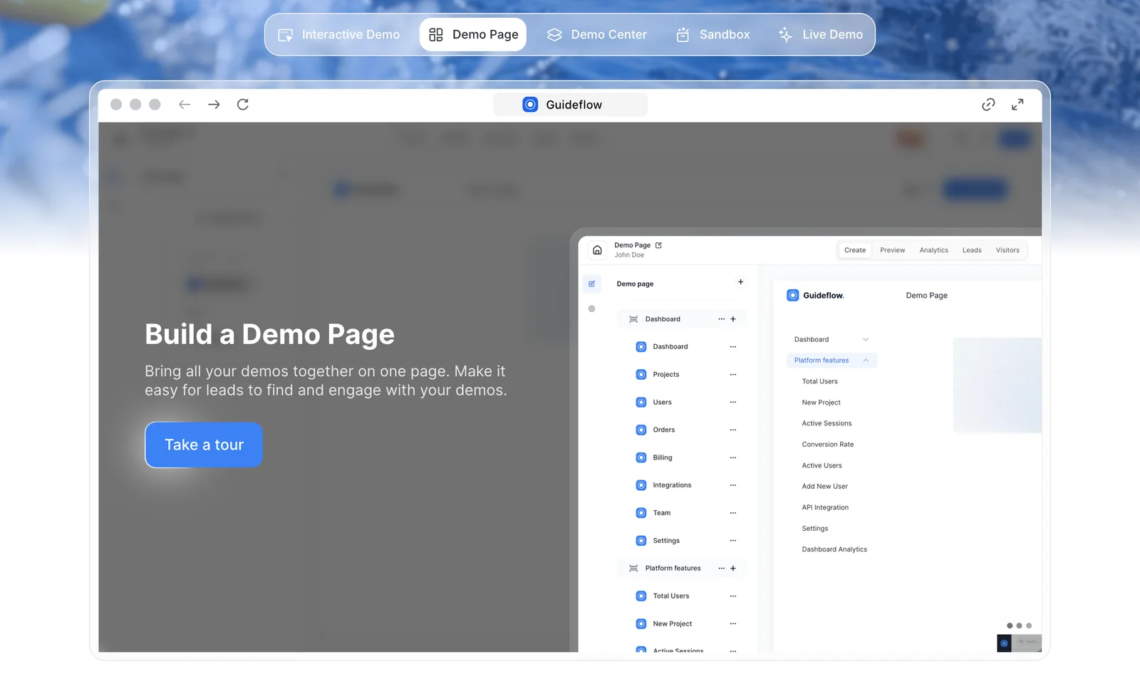Collapse the Platform features section in the preview
Viewport: 1140px width, 684px height.
click(x=866, y=361)
